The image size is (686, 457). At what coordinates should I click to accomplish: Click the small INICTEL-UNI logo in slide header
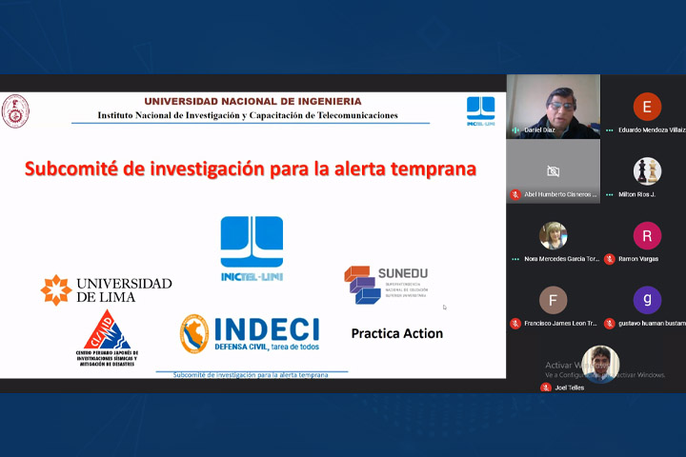480,111
